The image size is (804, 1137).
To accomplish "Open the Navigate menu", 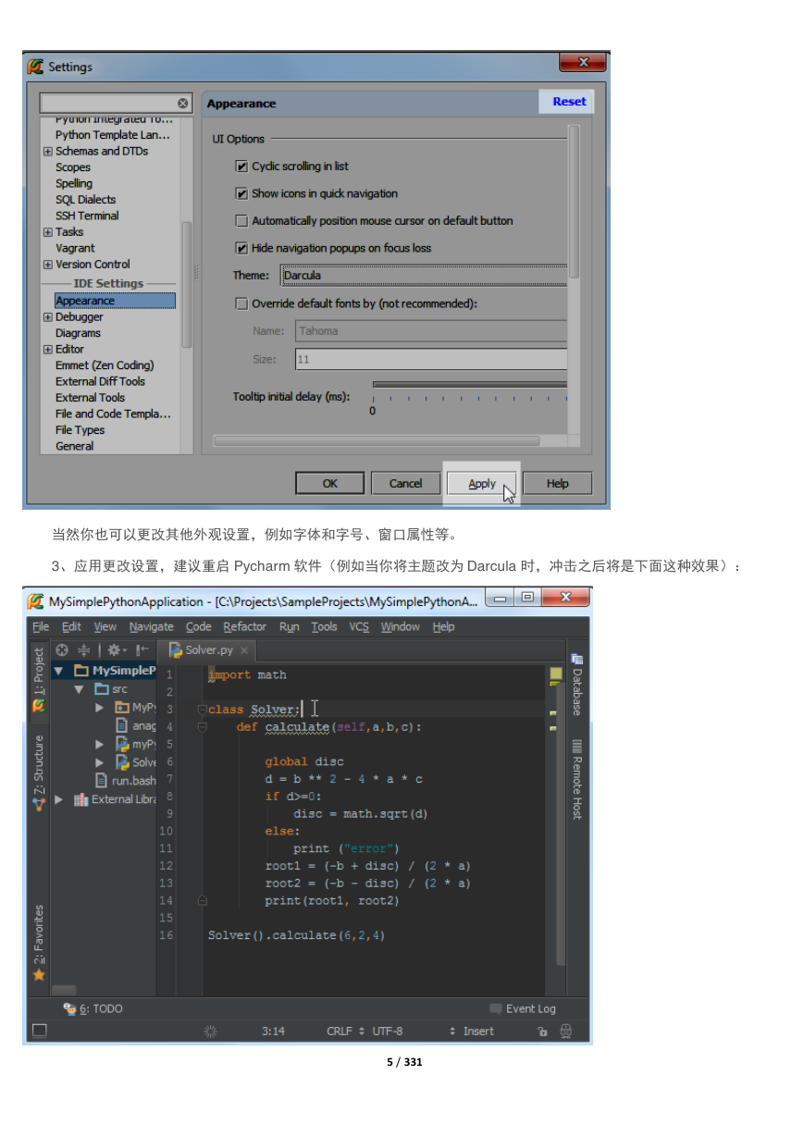I will 152,626.
